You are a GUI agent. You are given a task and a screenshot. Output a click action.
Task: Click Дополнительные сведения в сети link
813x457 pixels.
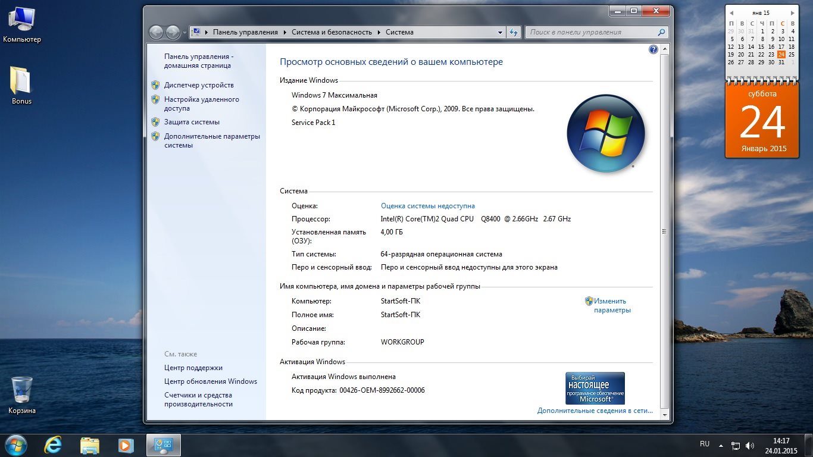(595, 411)
